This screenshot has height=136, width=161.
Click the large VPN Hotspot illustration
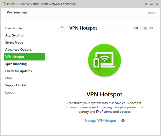(x=105, y=60)
